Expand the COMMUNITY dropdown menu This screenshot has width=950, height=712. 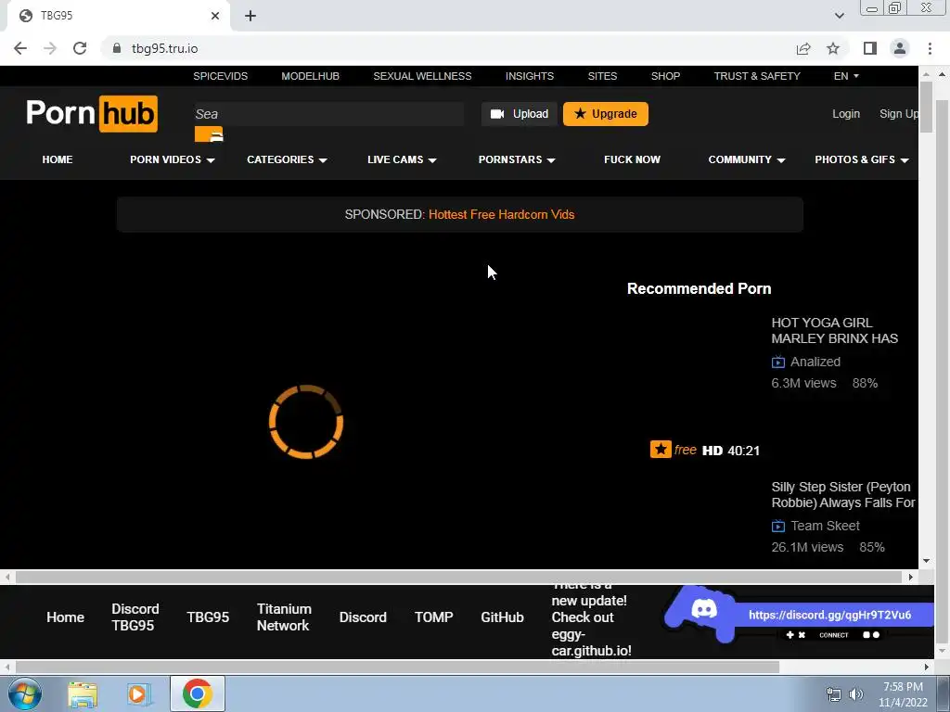point(747,159)
